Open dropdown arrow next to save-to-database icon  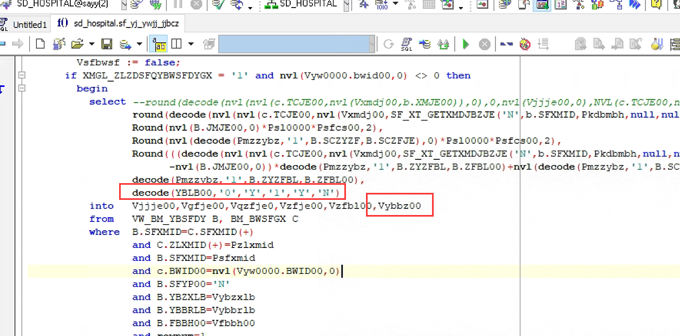(139, 44)
